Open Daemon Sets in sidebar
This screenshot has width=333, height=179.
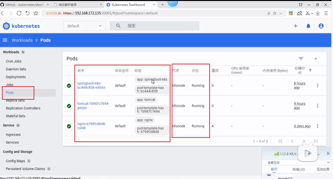[16, 69]
